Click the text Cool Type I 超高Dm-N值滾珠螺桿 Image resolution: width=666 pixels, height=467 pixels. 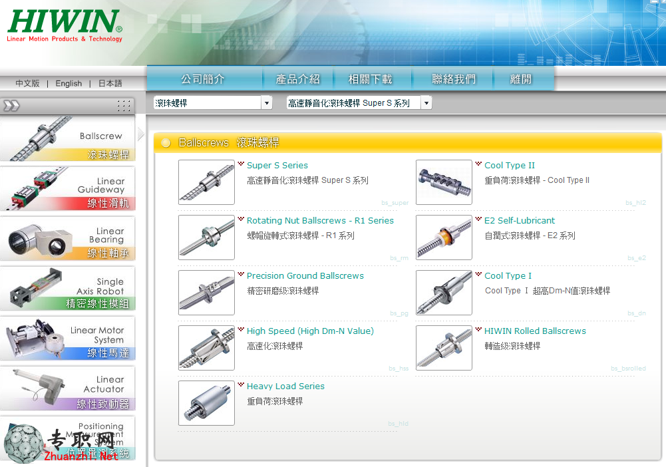(x=548, y=291)
